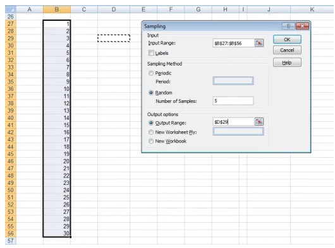The width and height of the screenshot is (335, 248).
Task: Click cell containing value 12
Action: pyautogui.click(x=57, y=103)
